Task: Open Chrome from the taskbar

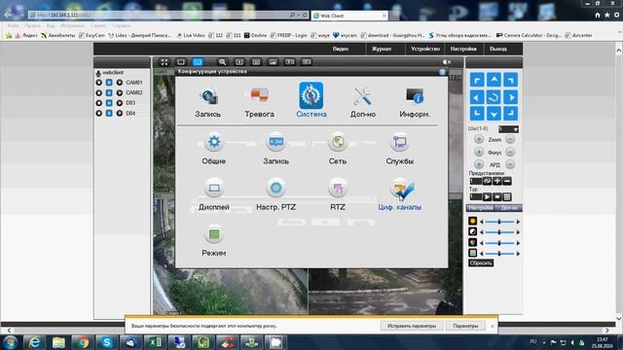Action: (x=83, y=342)
